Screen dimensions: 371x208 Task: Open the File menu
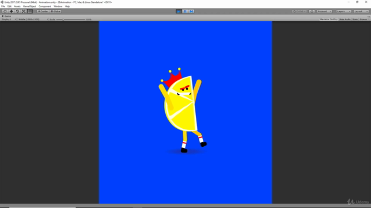pyautogui.click(x=3, y=6)
